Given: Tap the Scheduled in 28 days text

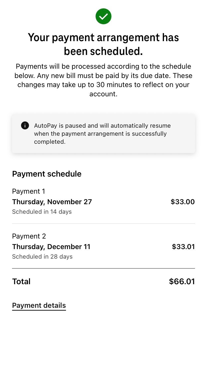Looking at the screenshot, I should [42, 257].
